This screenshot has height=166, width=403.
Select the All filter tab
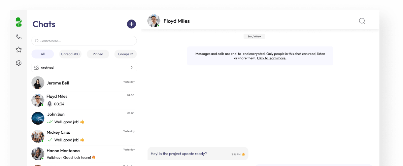pos(43,54)
